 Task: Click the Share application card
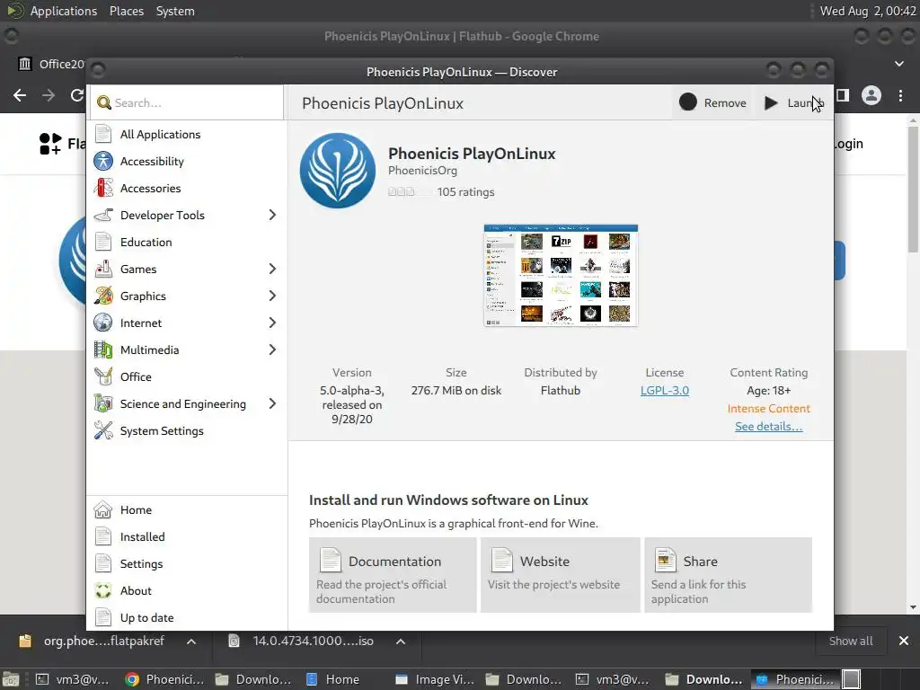click(728, 575)
